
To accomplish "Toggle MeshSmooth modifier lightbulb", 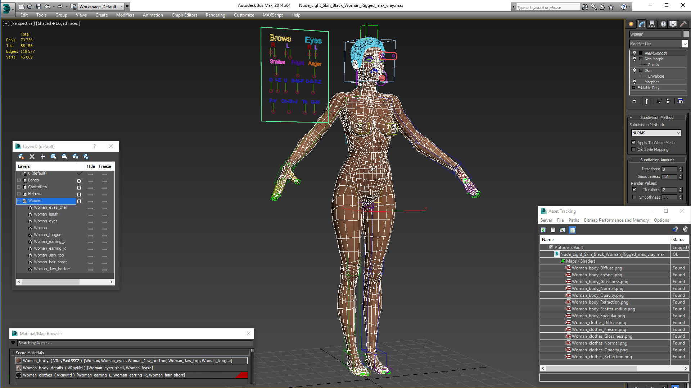I will 634,53.
